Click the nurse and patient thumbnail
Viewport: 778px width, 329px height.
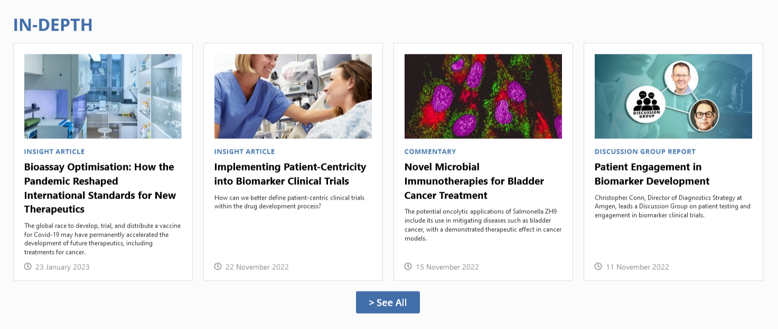(x=293, y=96)
